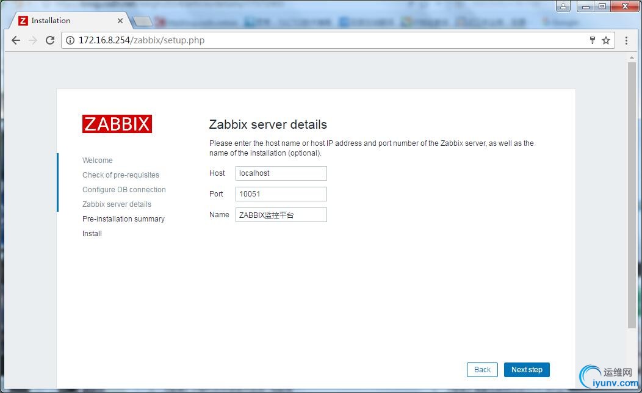642x393 pixels.
Task: Click the Next step button
Action: [x=527, y=370]
